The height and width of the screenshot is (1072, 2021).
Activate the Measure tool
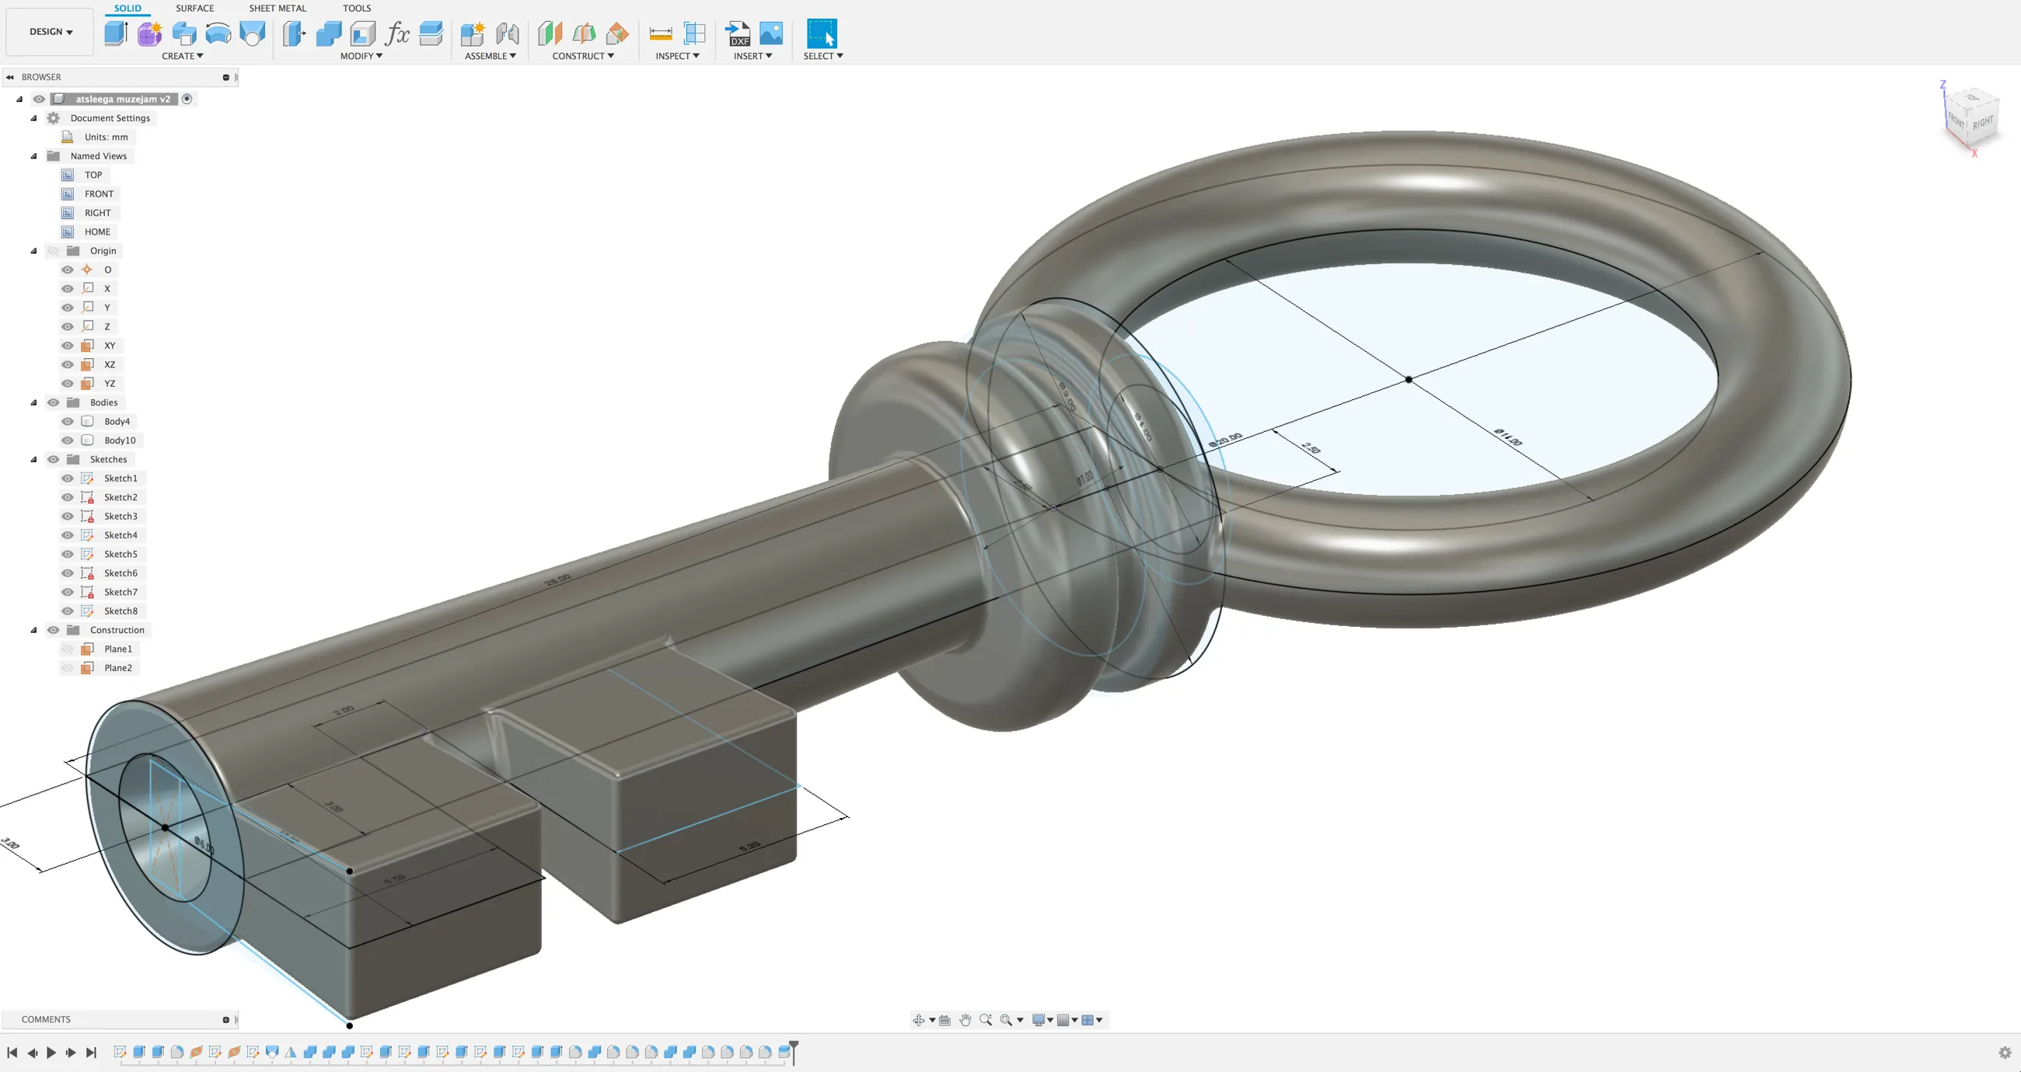661,33
